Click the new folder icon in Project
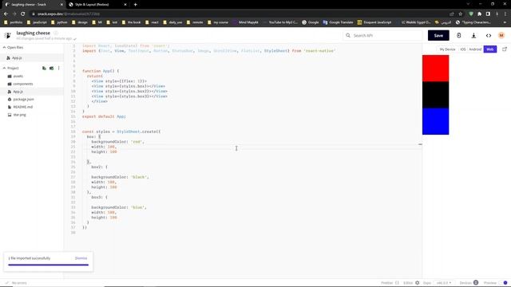511x287 pixels. (x=51, y=68)
